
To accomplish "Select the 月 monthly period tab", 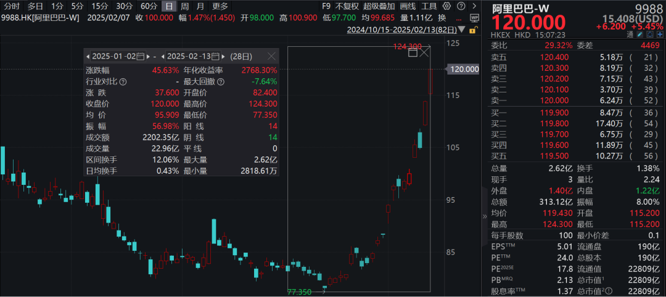I will [200, 6].
